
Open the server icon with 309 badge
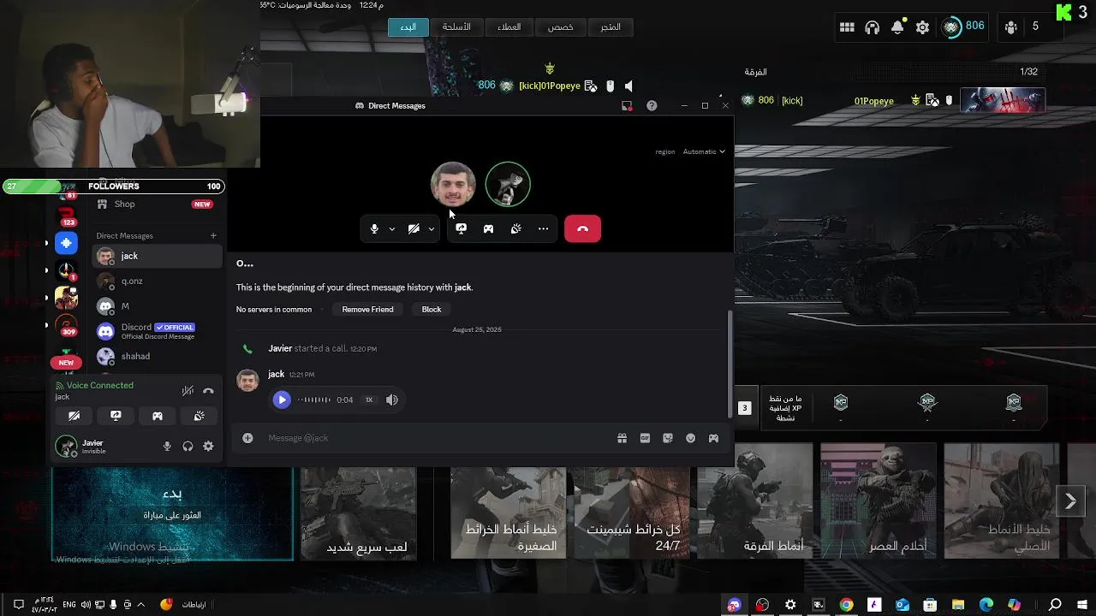tap(66, 326)
